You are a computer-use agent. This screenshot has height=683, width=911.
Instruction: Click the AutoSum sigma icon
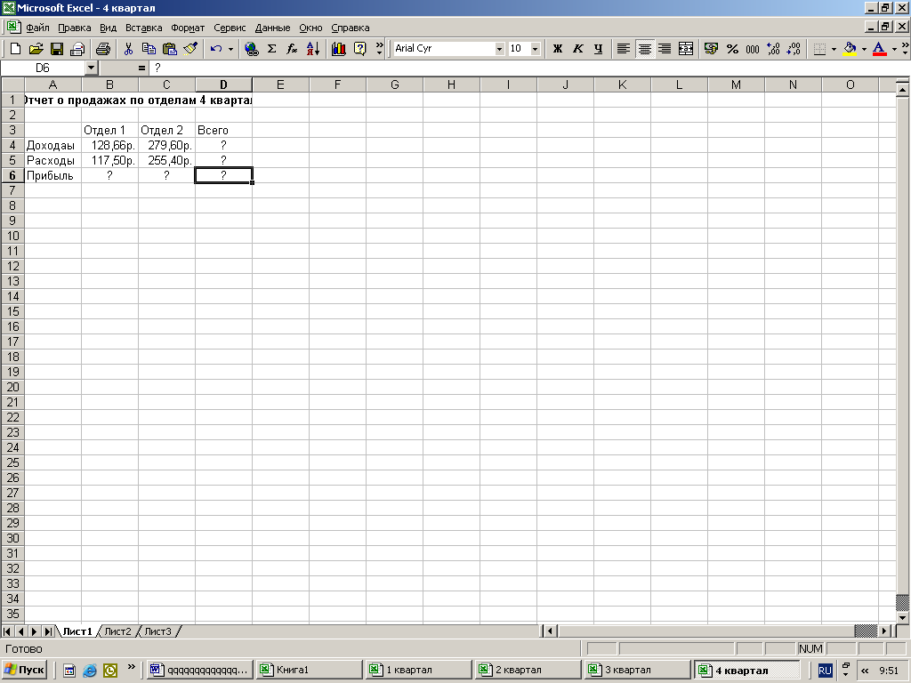point(271,49)
